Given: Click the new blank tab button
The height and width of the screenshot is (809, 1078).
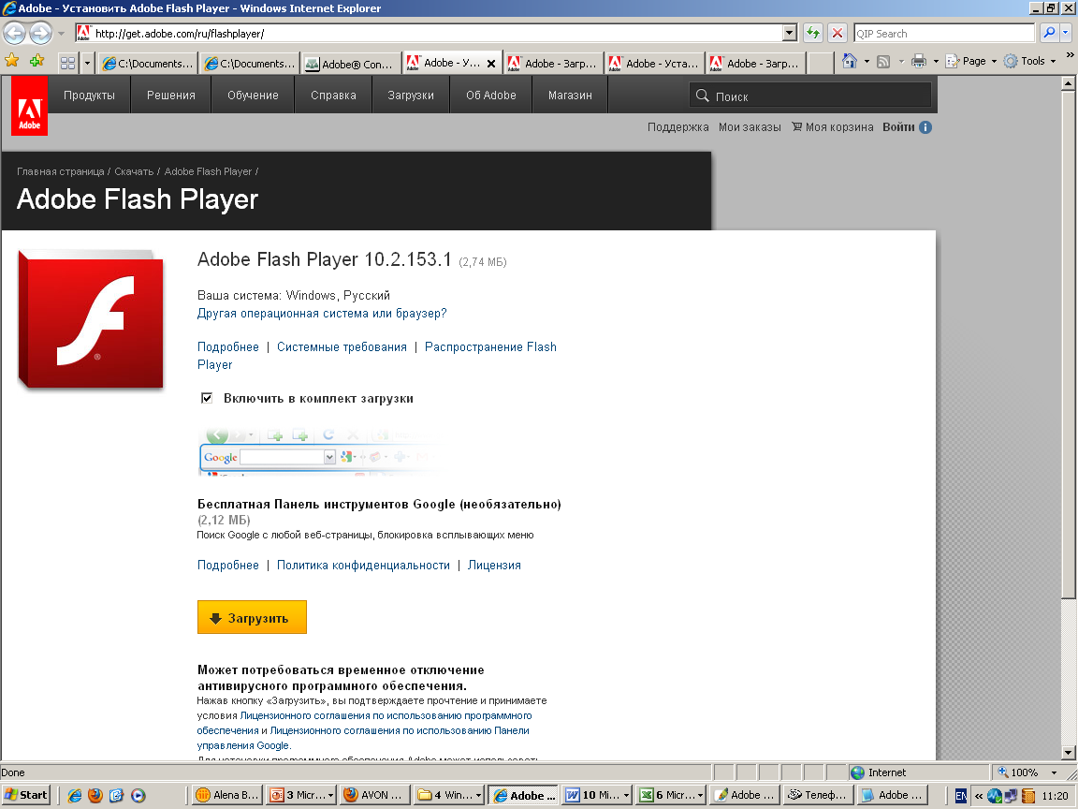Looking at the screenshot, I should pos(821,64).
